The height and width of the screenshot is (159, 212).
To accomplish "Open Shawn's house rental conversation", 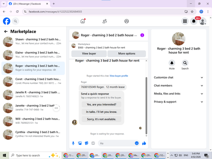I will 33,42.
